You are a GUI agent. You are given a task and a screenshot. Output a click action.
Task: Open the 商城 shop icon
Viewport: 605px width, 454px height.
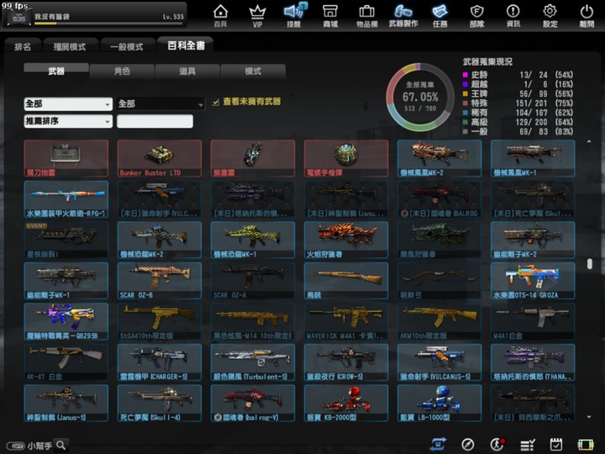tap(330, 14)
